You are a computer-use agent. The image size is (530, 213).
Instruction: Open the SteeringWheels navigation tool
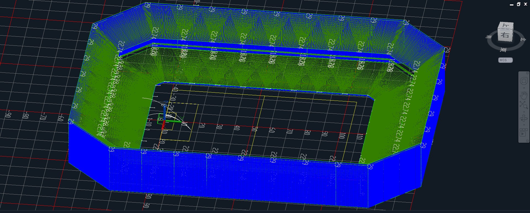(x=524, y=81)
